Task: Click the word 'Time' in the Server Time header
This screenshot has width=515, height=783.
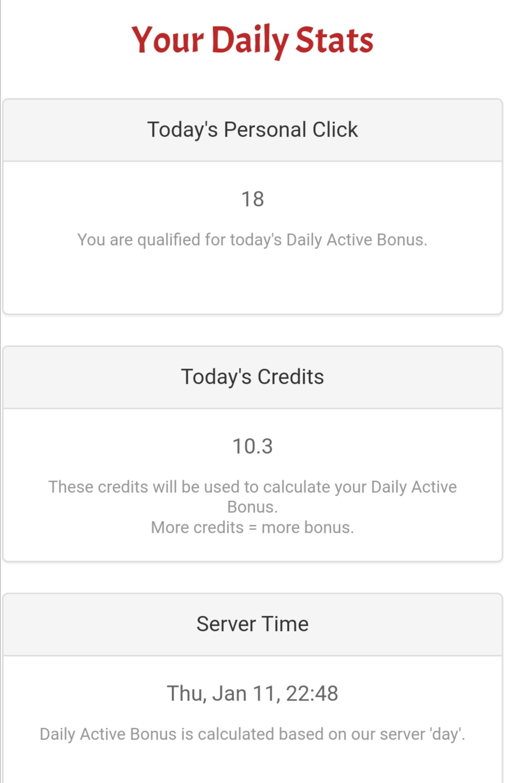Action: pos(285,624)
